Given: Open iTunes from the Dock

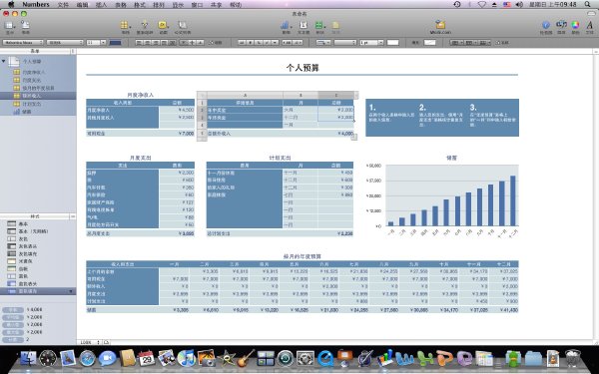Looking at the screenshot, I should (187, 358).
